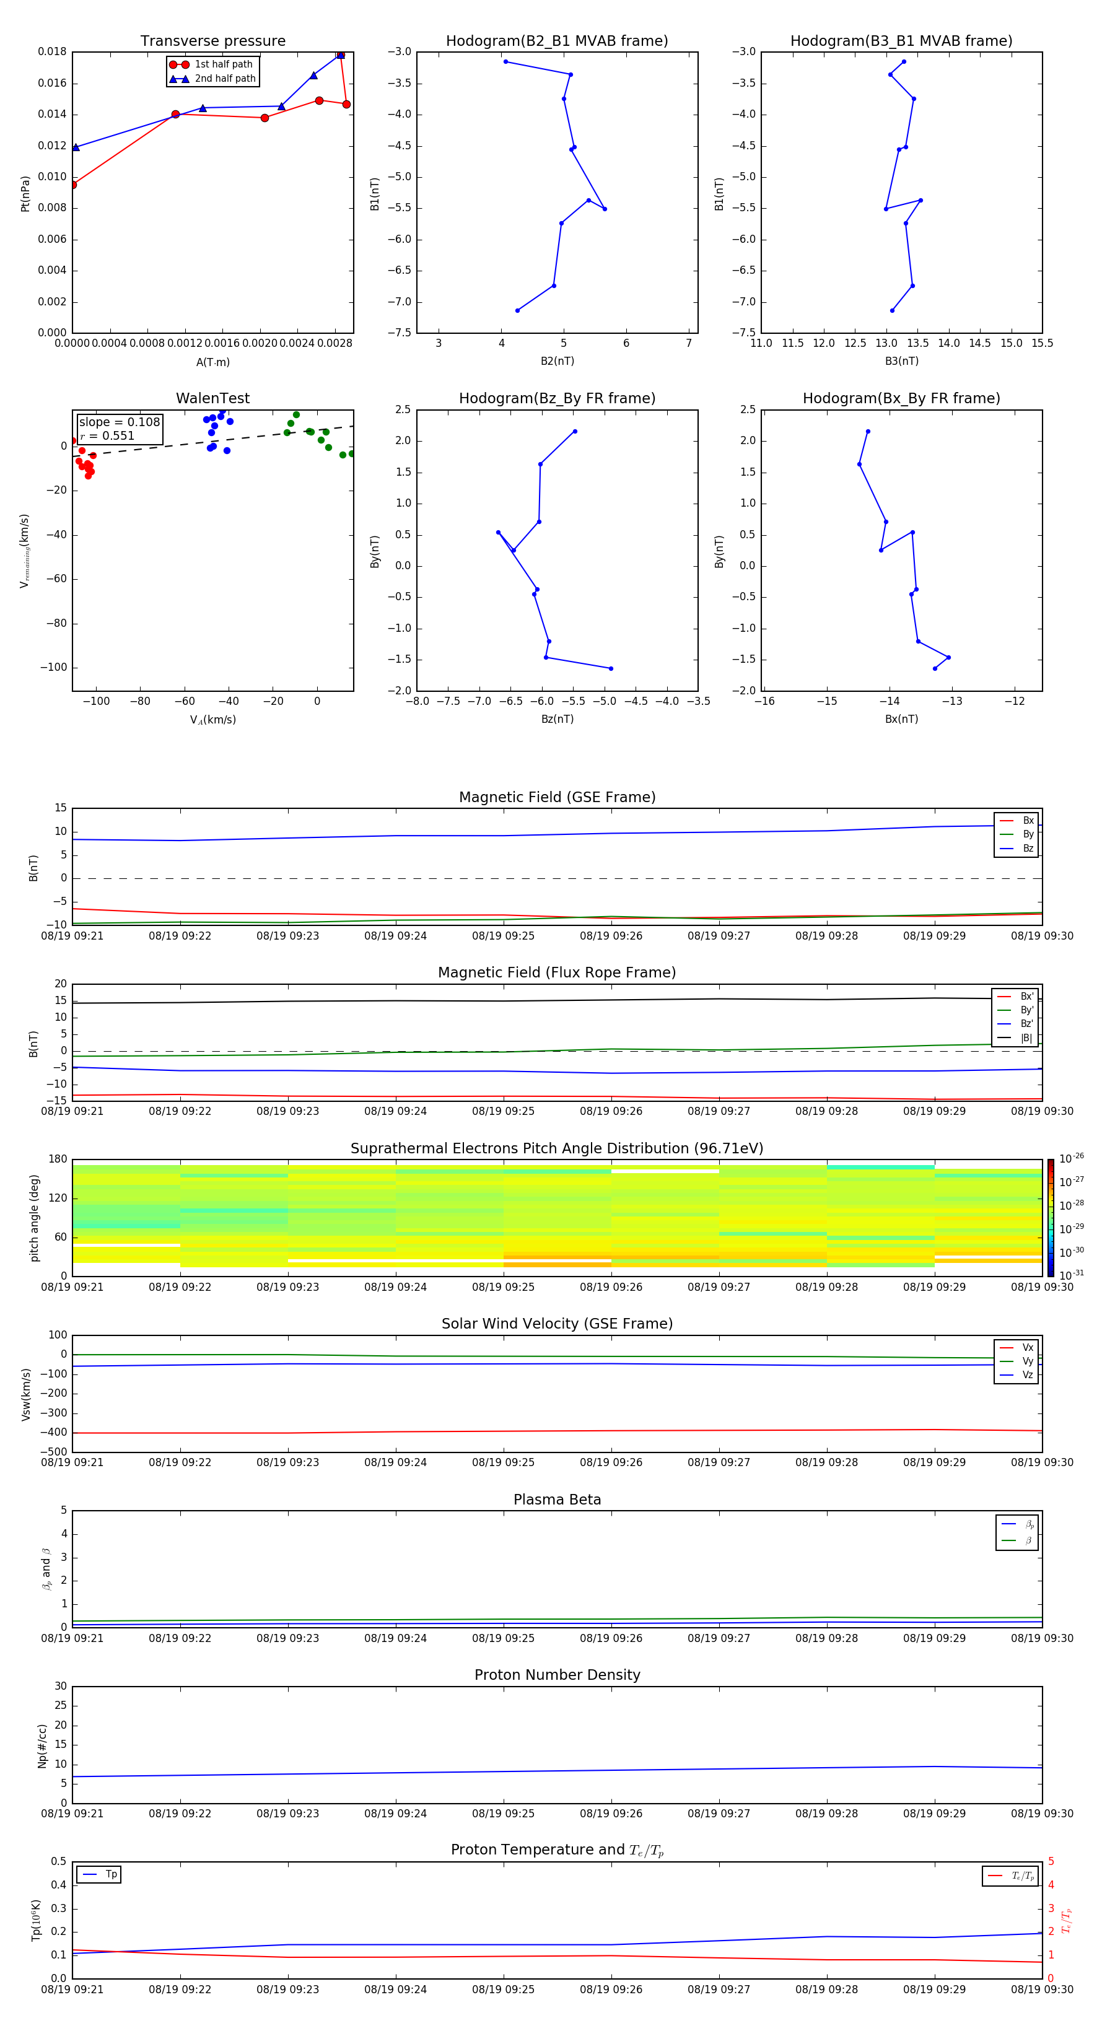
Task: Select 'Bz' in the GSE magnetic field legend
Action: click(x=1017, y=848)
